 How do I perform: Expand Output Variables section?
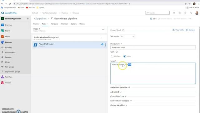click(119, 105)
